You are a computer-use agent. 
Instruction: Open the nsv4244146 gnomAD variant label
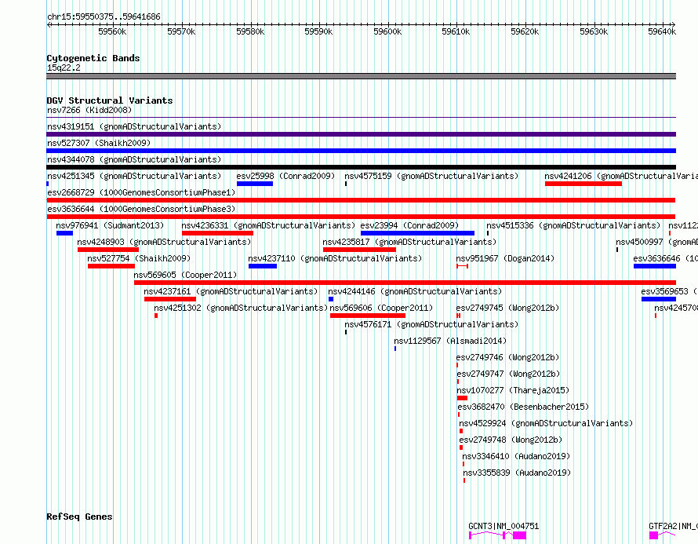click(415, 291)
